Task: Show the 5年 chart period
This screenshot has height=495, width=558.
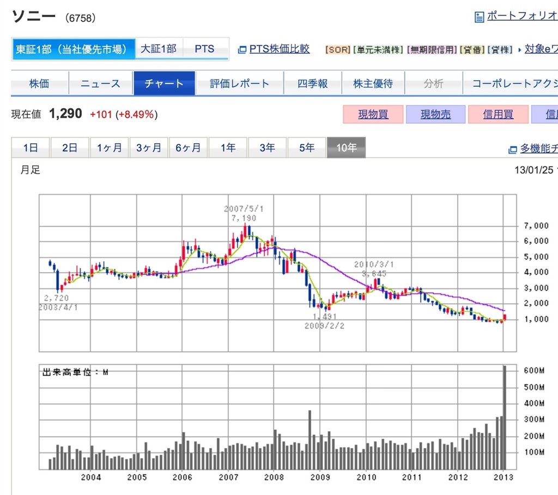Action: coord(307,147)
